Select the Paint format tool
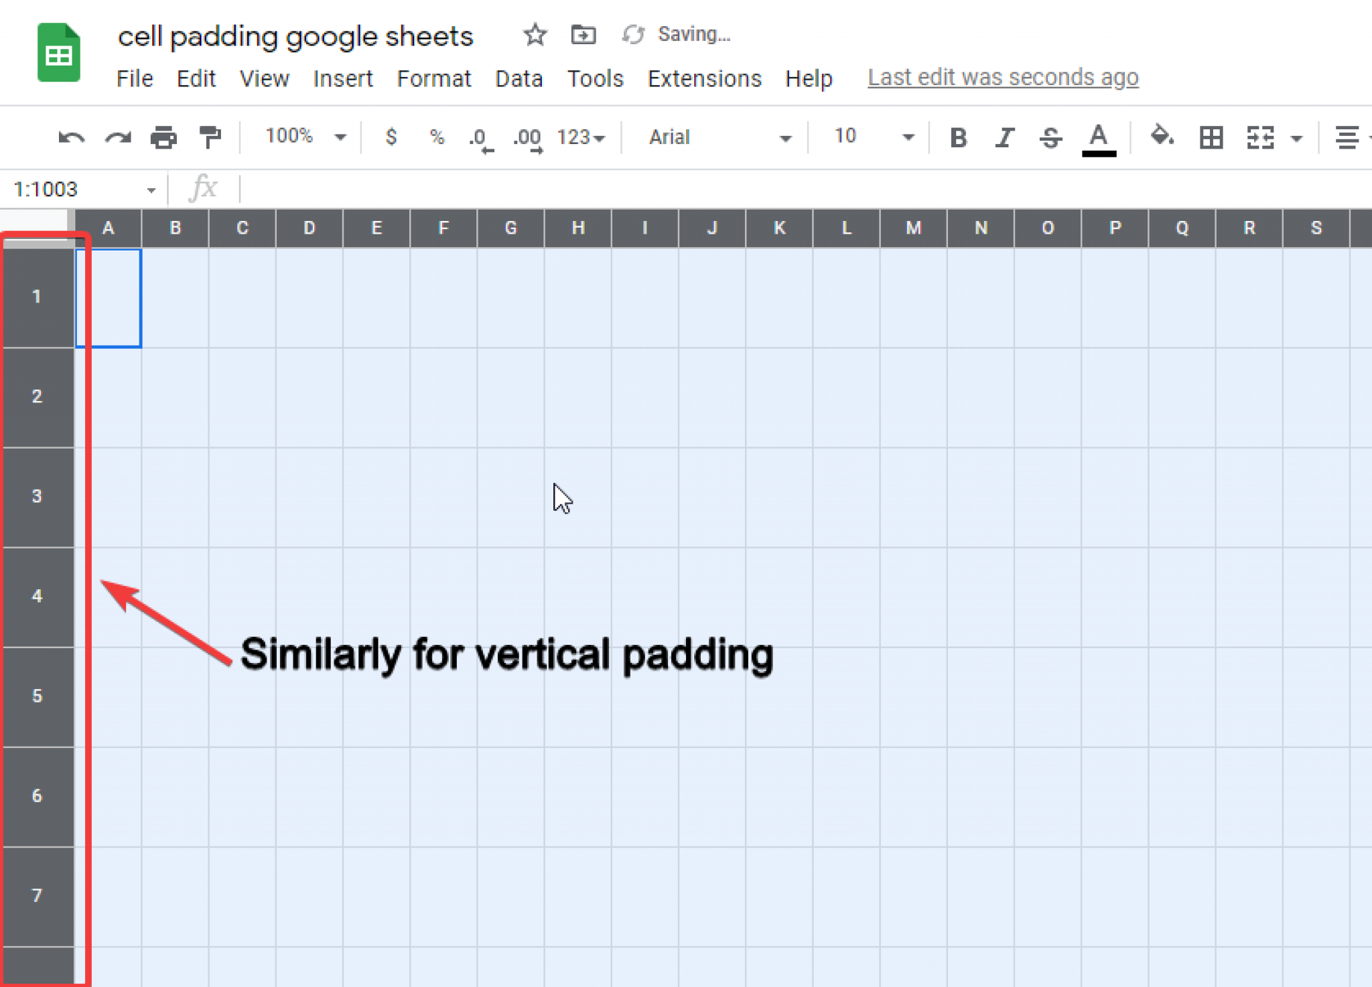This screenshot has width=1372, height=987. (210, 137)
